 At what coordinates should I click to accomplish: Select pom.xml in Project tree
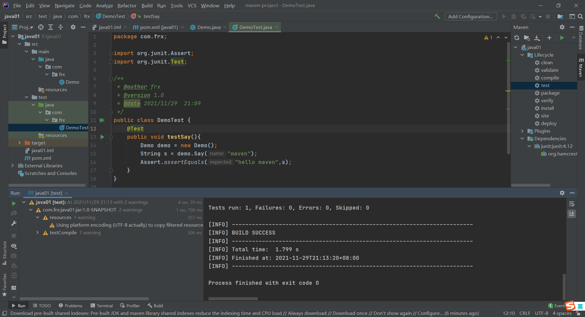[38, 158]
